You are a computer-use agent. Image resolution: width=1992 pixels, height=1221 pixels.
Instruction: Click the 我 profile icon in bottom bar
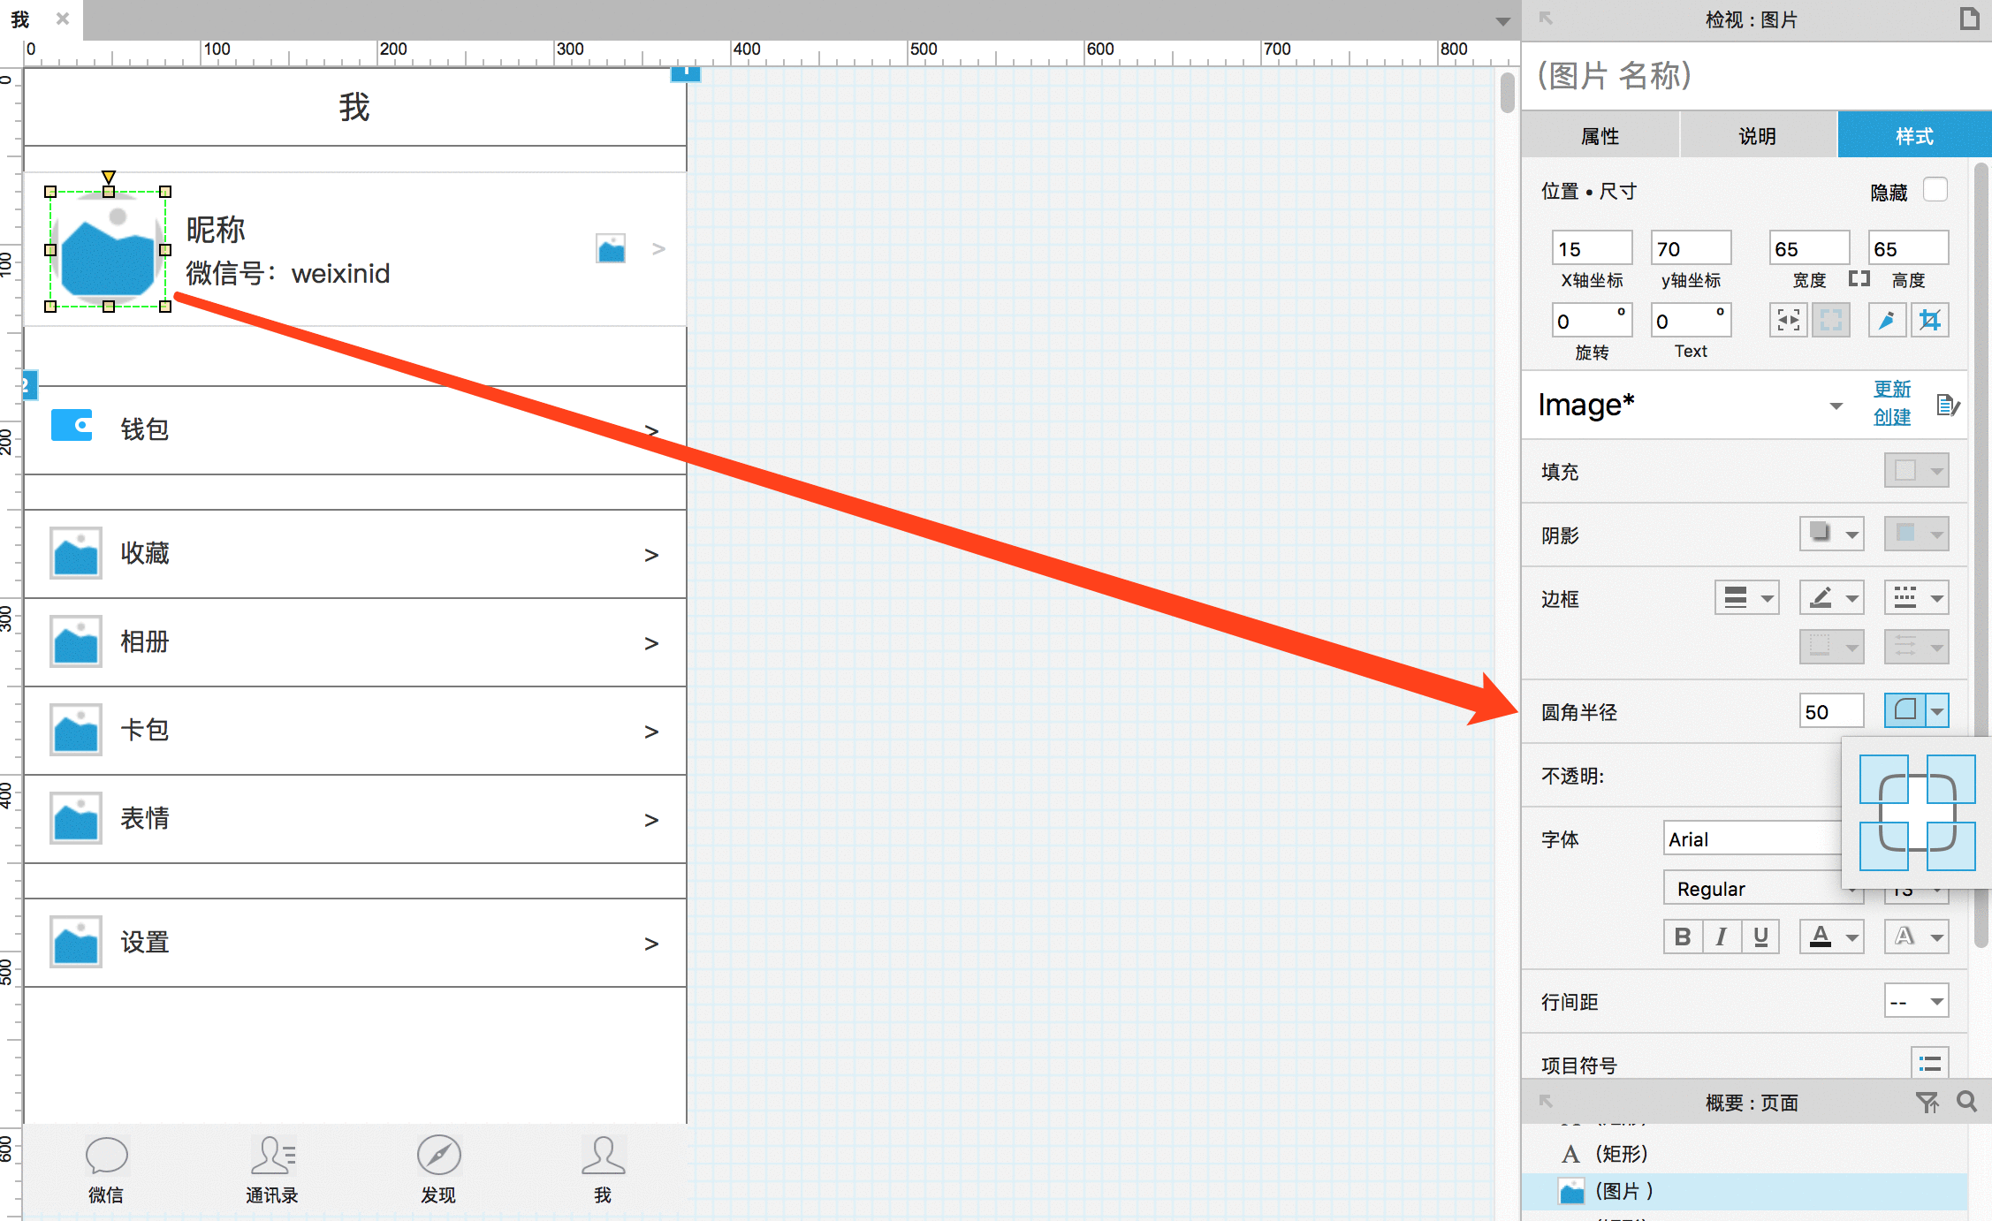(604, 1155)
